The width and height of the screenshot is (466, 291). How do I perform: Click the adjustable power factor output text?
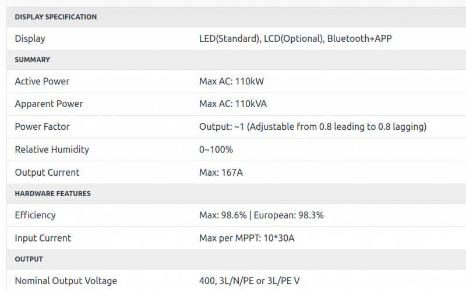pyautogui.click(x=313, y=127)
